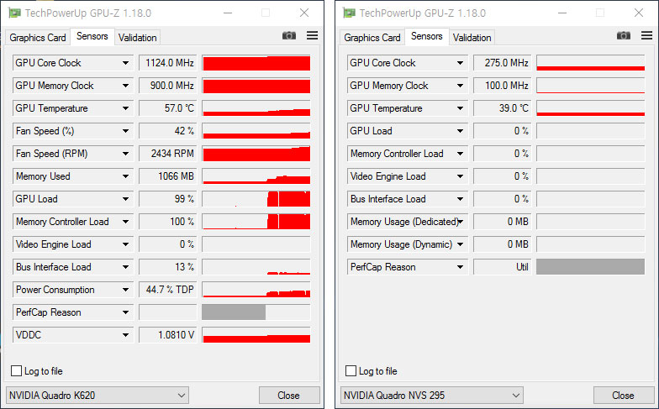Switch to Graphics Card tab in NVS 295 window
The image size is (659, 409).
(x=372, y=38)
